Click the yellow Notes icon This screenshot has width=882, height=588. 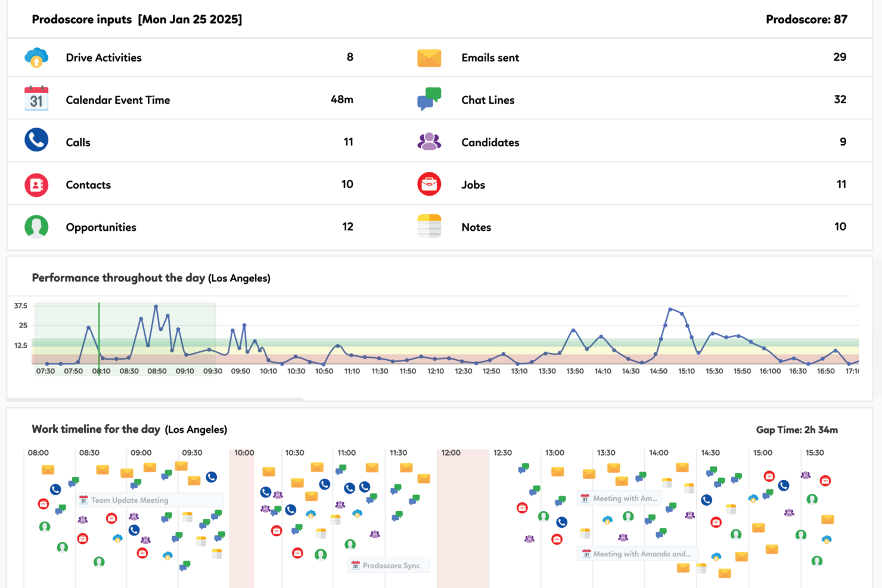(429, 227)
